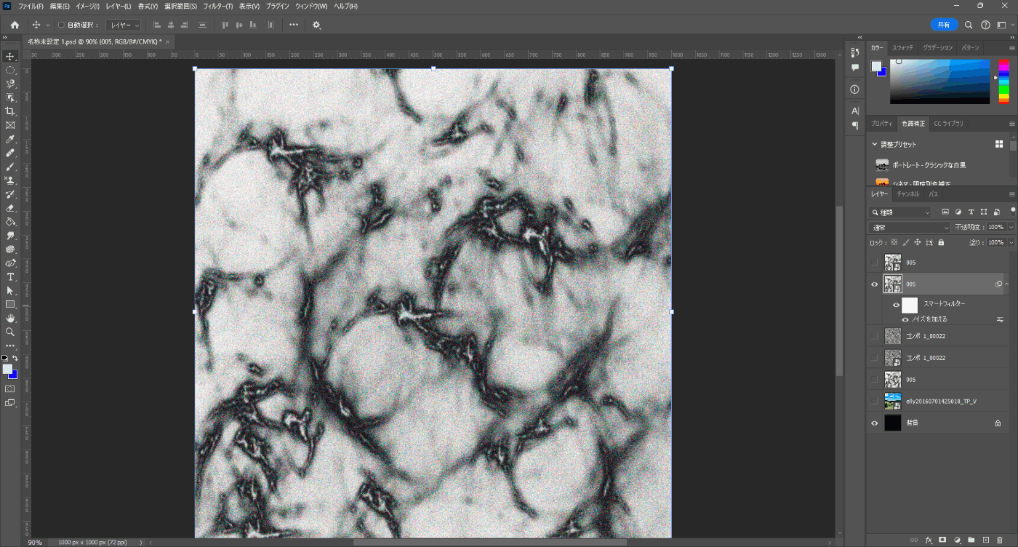Open the フィルター(T) menu
1018x547 pixels.
(x=217, y=6)
